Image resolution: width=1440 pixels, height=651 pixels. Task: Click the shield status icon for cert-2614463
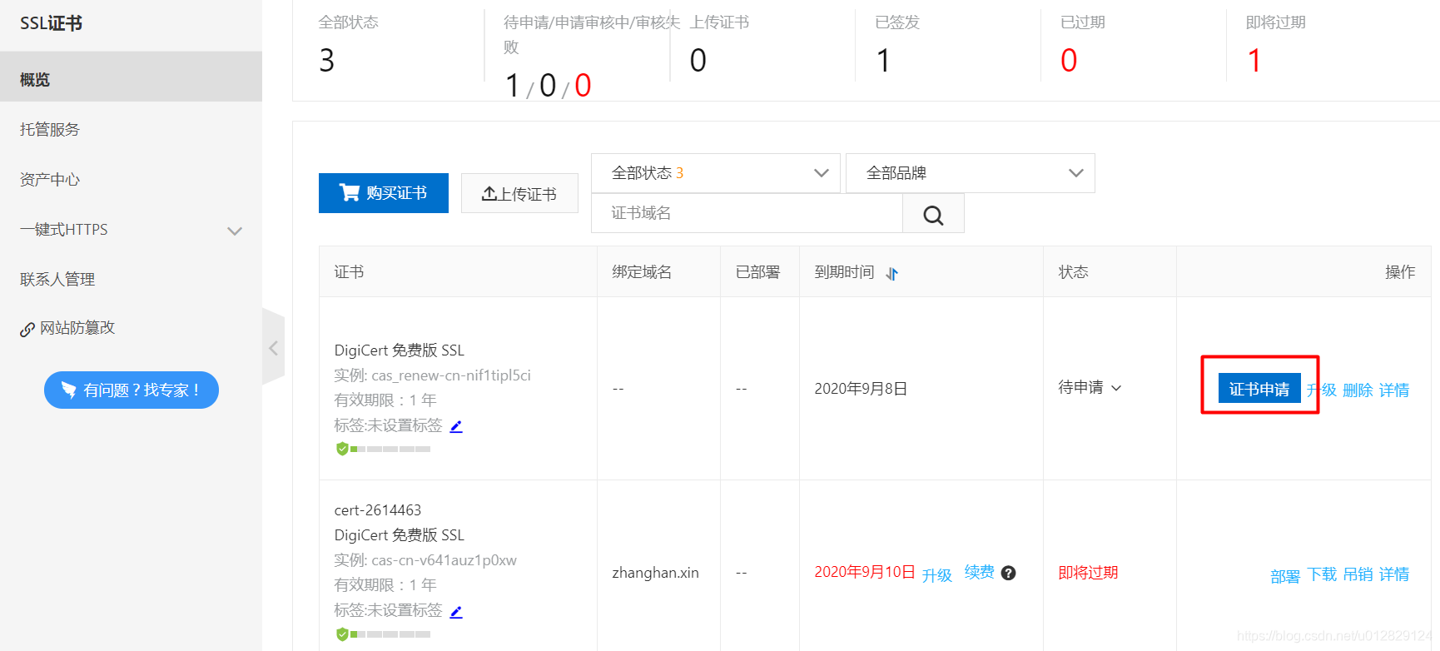click(x=342, y=634)
